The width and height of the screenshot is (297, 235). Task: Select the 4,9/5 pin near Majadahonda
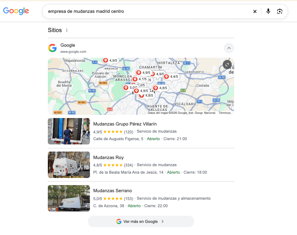[x=110, y=61]
